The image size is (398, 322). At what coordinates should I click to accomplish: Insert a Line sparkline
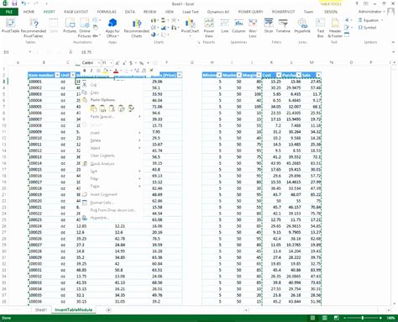click(x=225, y=26)
